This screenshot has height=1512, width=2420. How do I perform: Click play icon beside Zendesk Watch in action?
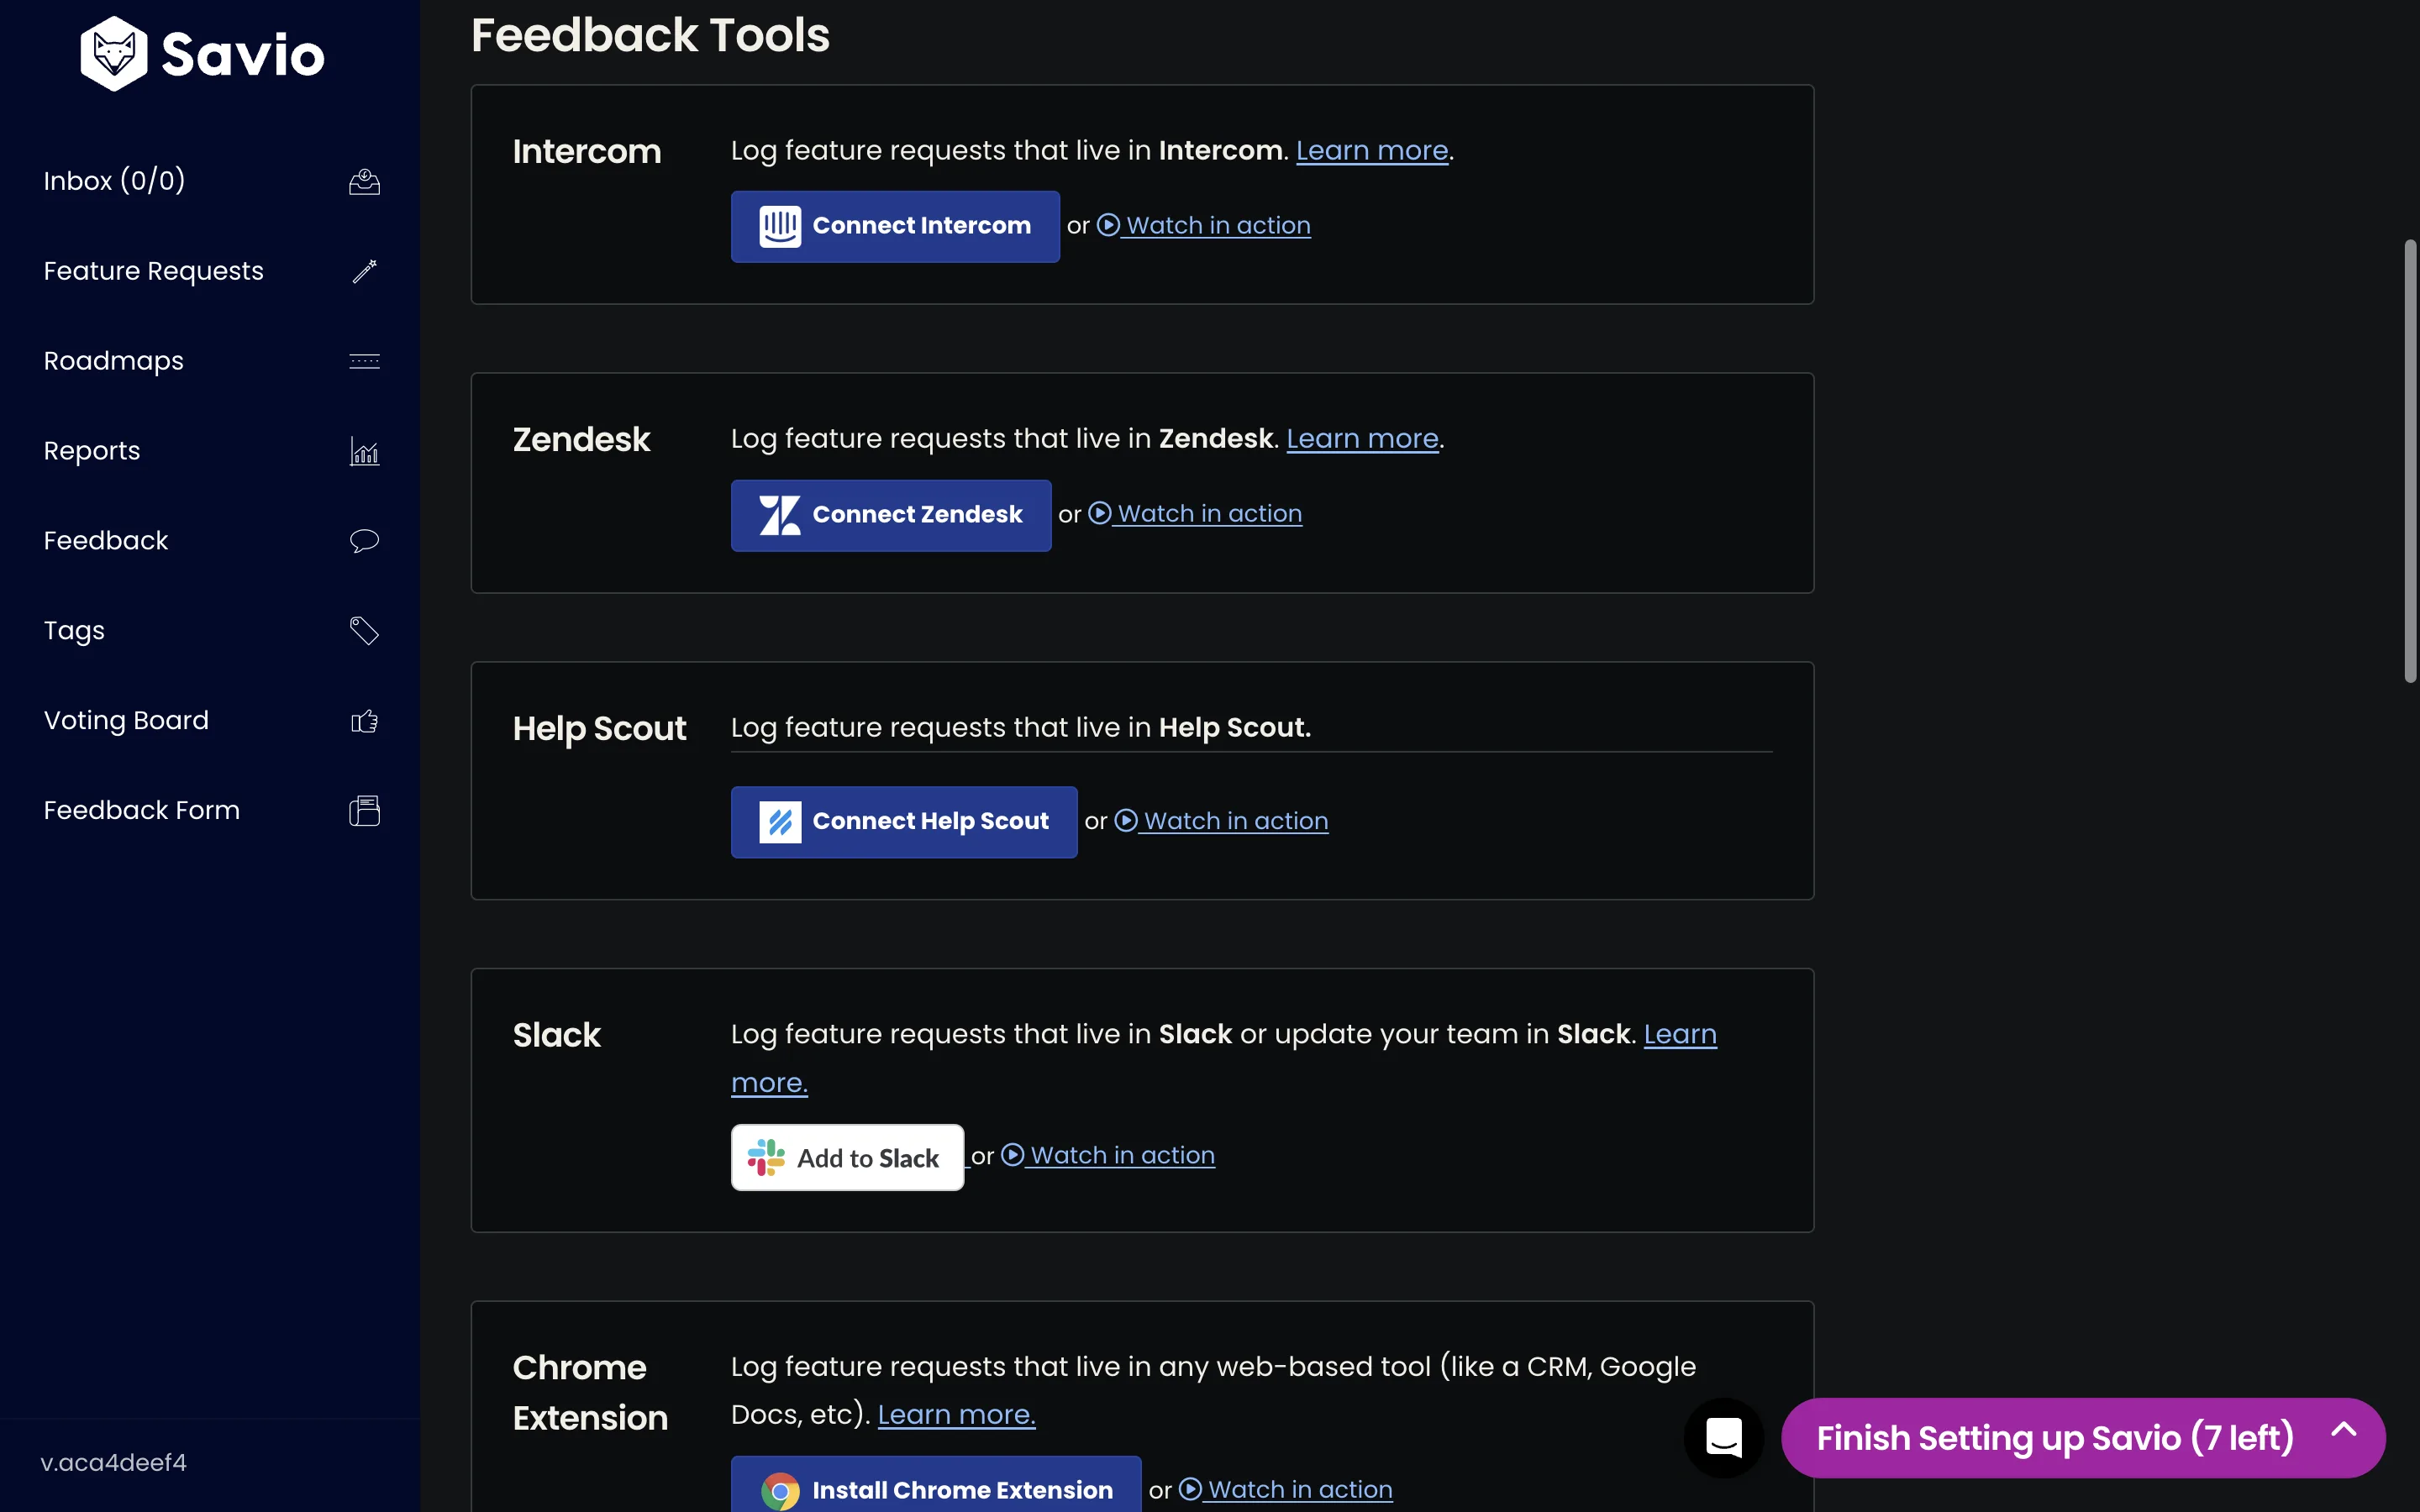tap(1099, 513)
